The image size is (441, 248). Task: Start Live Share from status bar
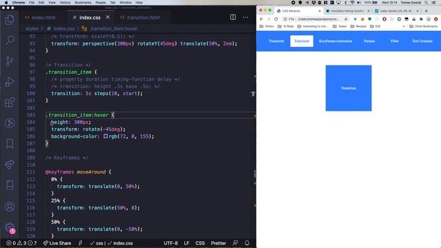click(x=57, y=243)
